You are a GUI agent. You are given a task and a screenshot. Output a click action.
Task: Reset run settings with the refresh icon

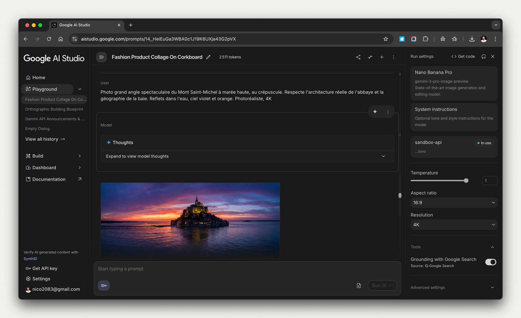click(483, 56)
